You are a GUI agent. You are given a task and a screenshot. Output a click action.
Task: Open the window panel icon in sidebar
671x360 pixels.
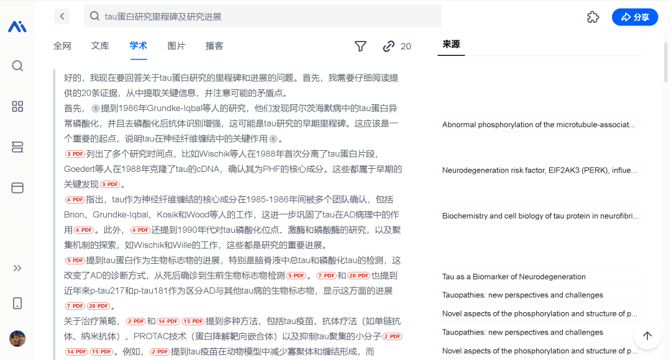pos(17,187)
